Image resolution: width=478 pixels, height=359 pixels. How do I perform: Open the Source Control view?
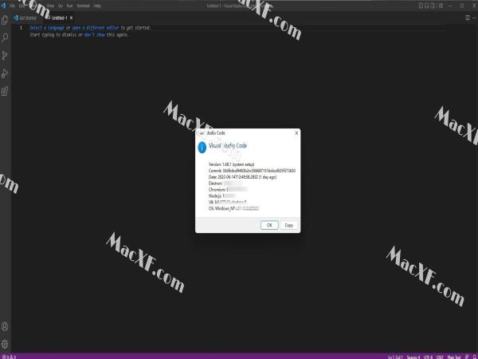(x=5, y=56)
